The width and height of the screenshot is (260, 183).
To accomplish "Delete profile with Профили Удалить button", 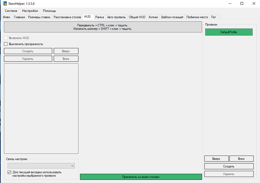I will coord(229,174).
